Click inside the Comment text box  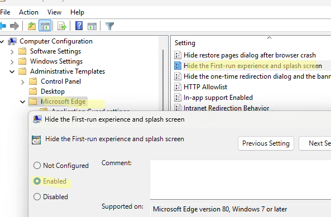(241, 180)
